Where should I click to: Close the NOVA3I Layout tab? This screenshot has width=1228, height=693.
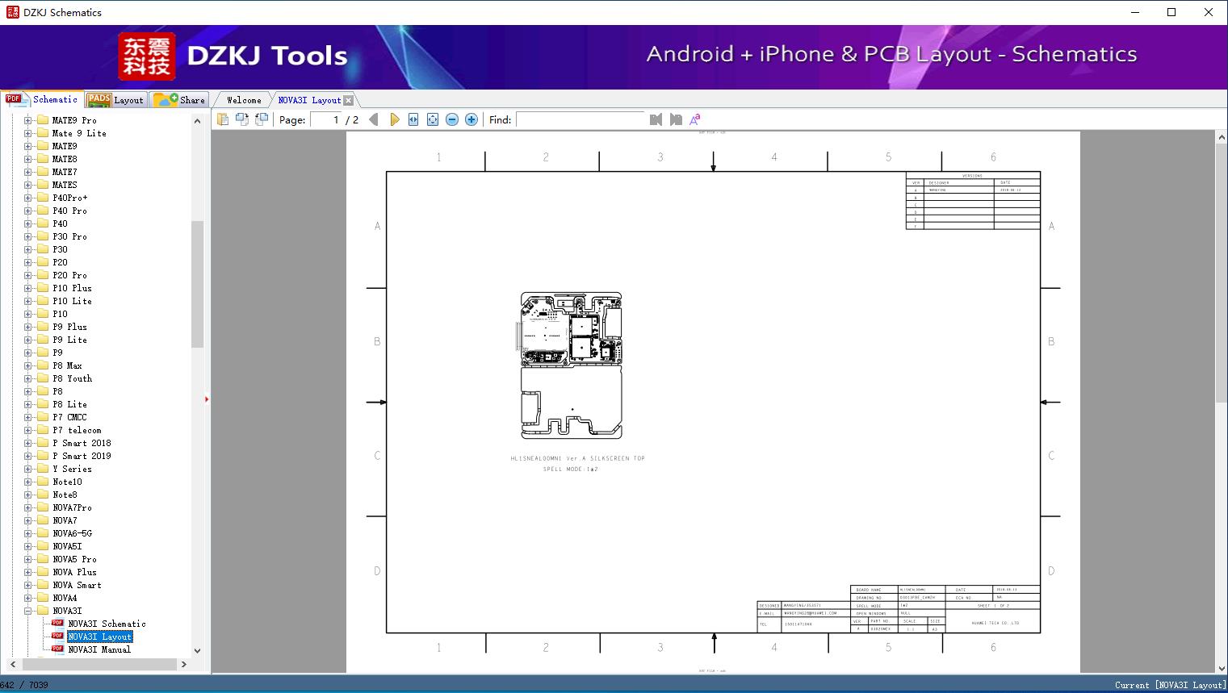[x=348, y=101]
